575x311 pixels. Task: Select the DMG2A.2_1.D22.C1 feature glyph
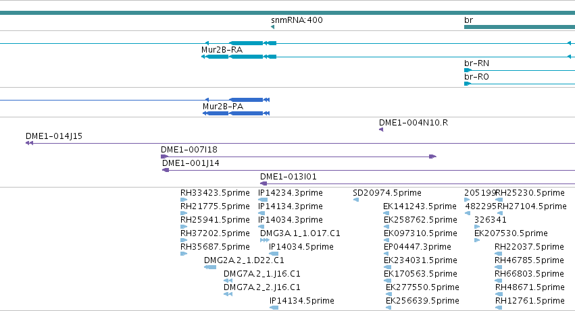(x=210, y=267)
